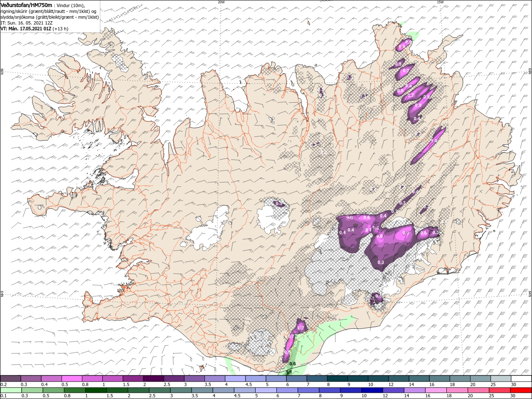This screenshot has height=399, width=532.
Task: Pick the light green 0.3 rain scale swatch
Action: click(x=32, y=390)
